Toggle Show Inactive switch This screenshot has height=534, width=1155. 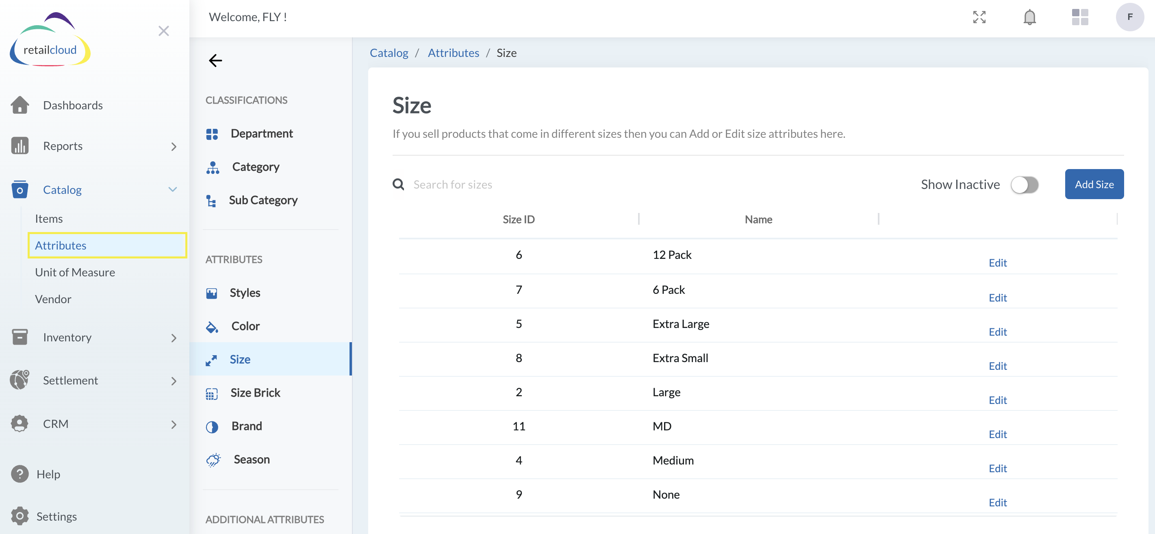coord(1024,184)
